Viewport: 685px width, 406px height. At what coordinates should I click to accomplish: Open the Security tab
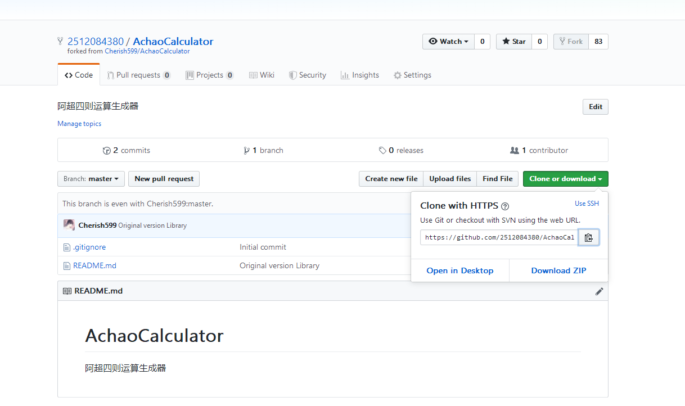pyautogui.click(x=308, y=75)
